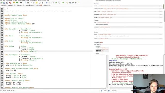165x93 pixels.
Task: Switch to the Settings.hs tab
Action: point(29,5)
